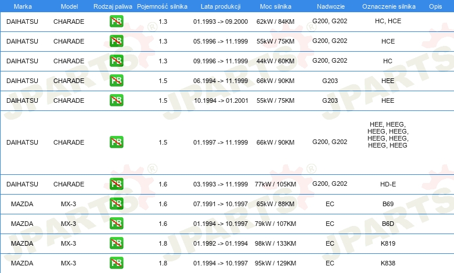The height and width of the screenshot is (273, 454).
Task: Select power value 62kW / 84KM
Action: click(275, 21)
